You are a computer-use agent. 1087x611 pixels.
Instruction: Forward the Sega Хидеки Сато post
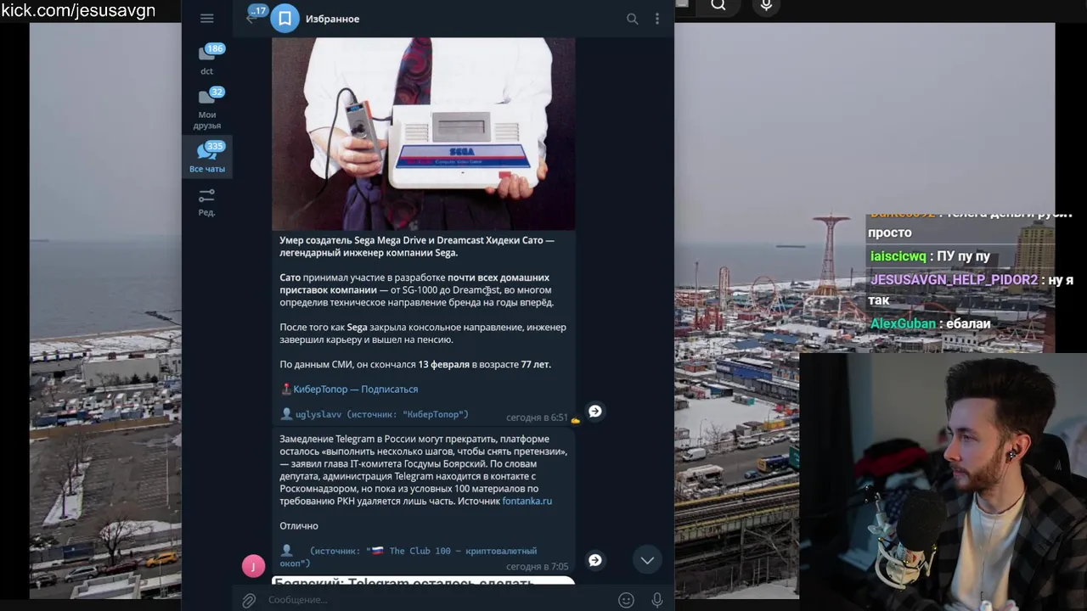pyautogui.click(x=595, y=411)
